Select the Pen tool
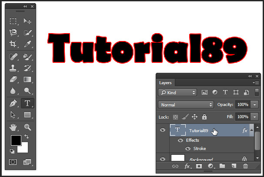The image size is (264, 177). click(x=13, y=103)
